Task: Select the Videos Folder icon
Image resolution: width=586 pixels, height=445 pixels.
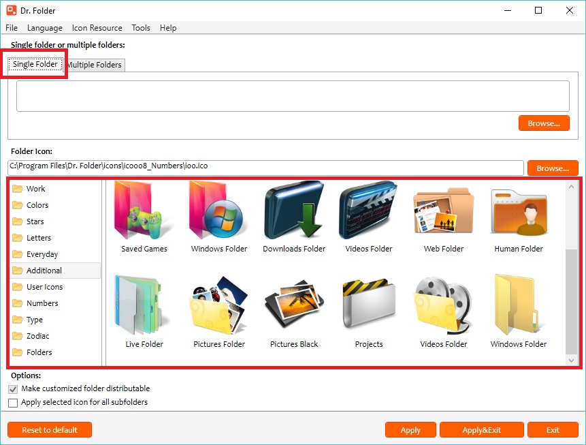Action: pos(368,211)
